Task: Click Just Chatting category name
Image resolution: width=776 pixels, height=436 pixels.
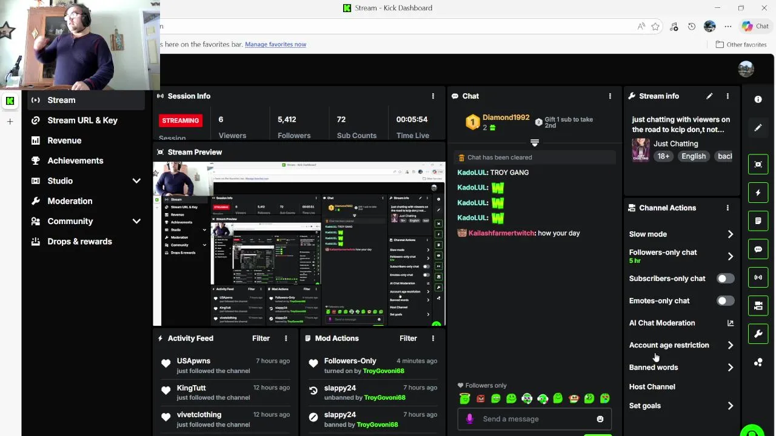Action: pos(675,144)
